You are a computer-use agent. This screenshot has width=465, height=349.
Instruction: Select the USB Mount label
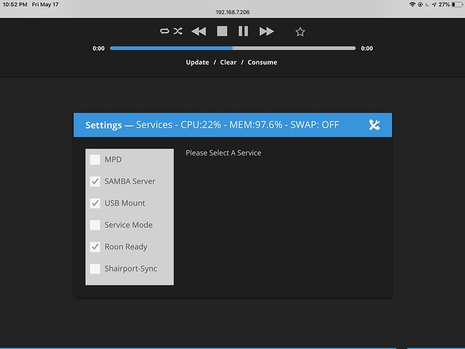coord(124,203)
